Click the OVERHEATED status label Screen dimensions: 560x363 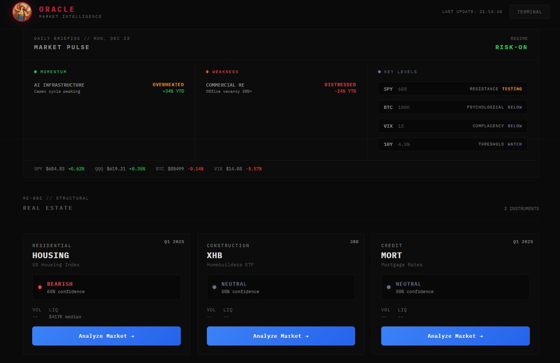168,85
